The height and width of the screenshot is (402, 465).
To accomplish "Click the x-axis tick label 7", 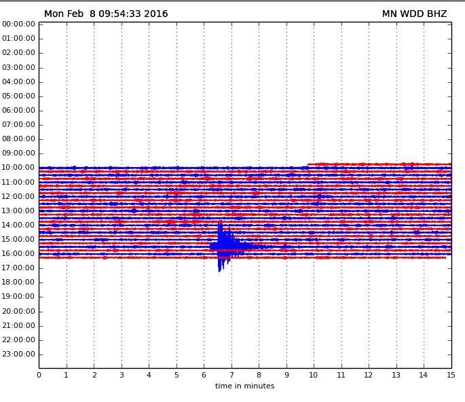I will tap(231, 375).
